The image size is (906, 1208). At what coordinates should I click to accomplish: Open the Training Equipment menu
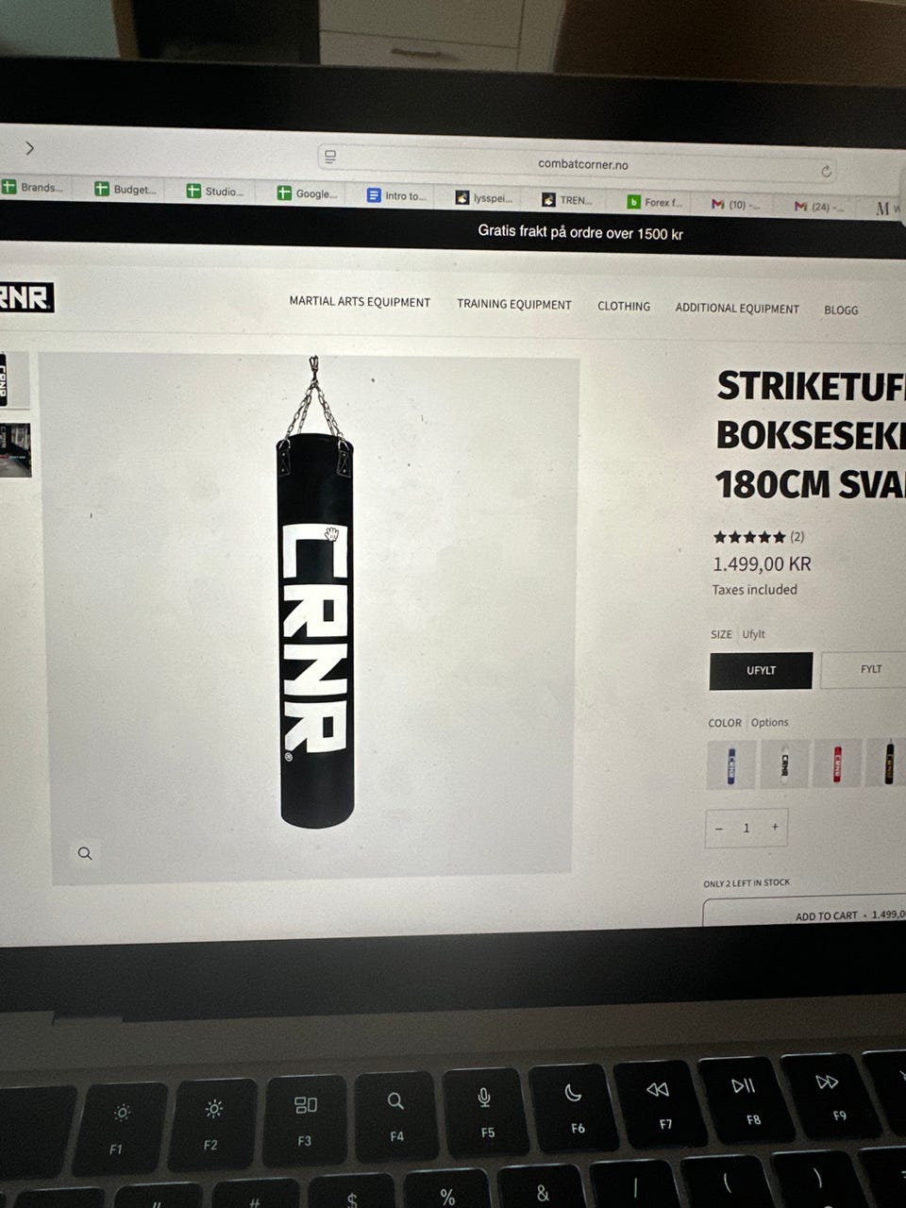coord(514,304)
